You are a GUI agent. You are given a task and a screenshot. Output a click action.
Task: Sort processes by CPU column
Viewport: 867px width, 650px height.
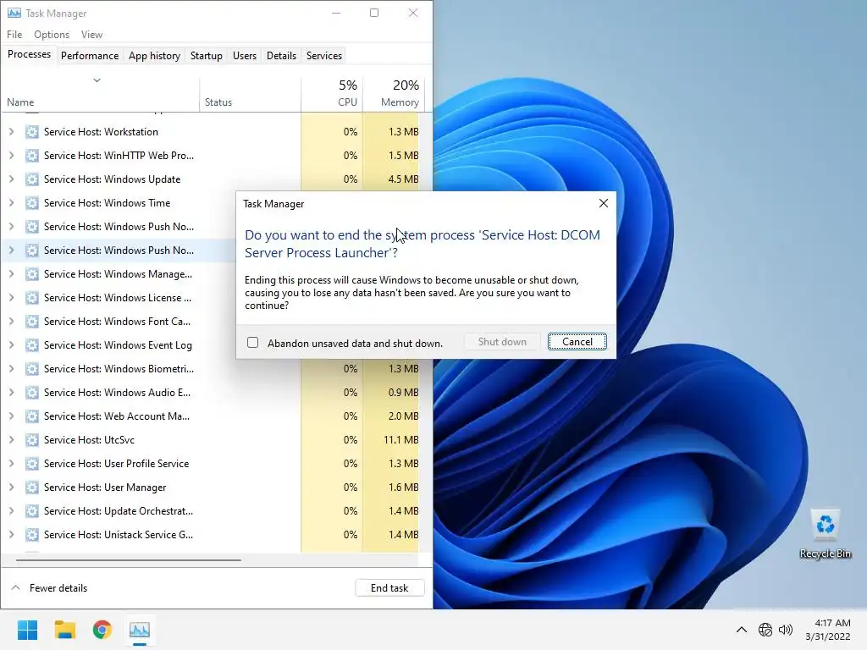click(x=332, y=93)
